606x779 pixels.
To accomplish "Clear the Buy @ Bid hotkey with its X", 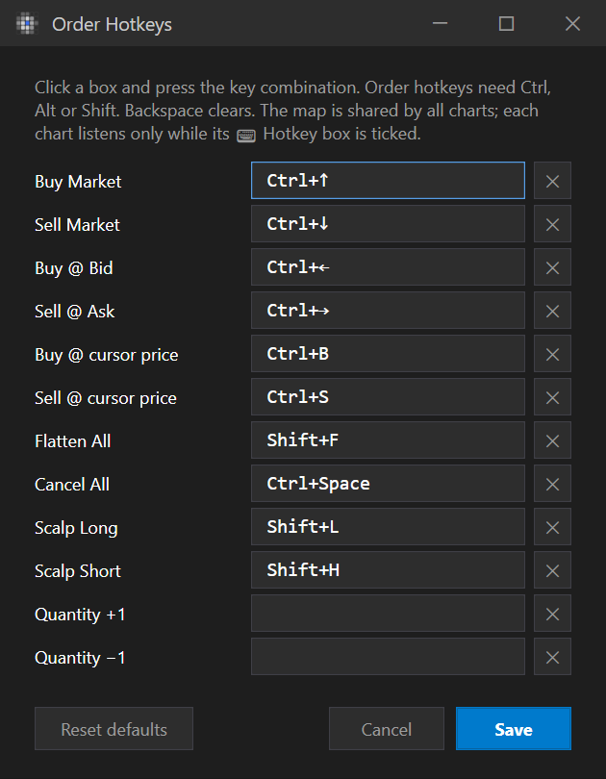I will click(552, 266).
